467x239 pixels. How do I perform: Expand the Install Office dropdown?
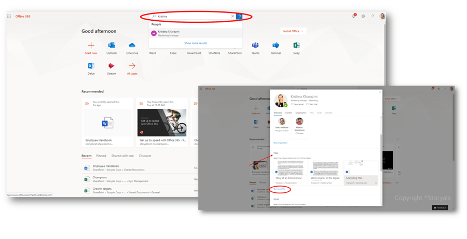coord(293,31)
